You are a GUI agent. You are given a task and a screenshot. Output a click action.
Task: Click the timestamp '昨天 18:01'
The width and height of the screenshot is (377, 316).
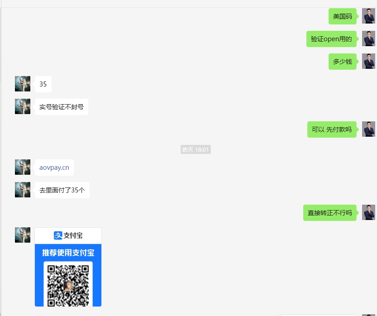[x=196, y=149]
